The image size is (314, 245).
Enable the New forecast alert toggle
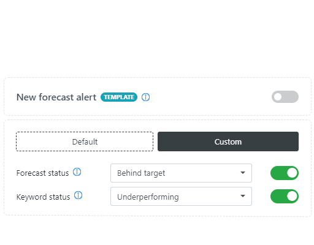pyautogui.click(x=285, y=97)
